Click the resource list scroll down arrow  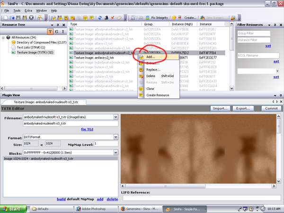click(232, 89)
